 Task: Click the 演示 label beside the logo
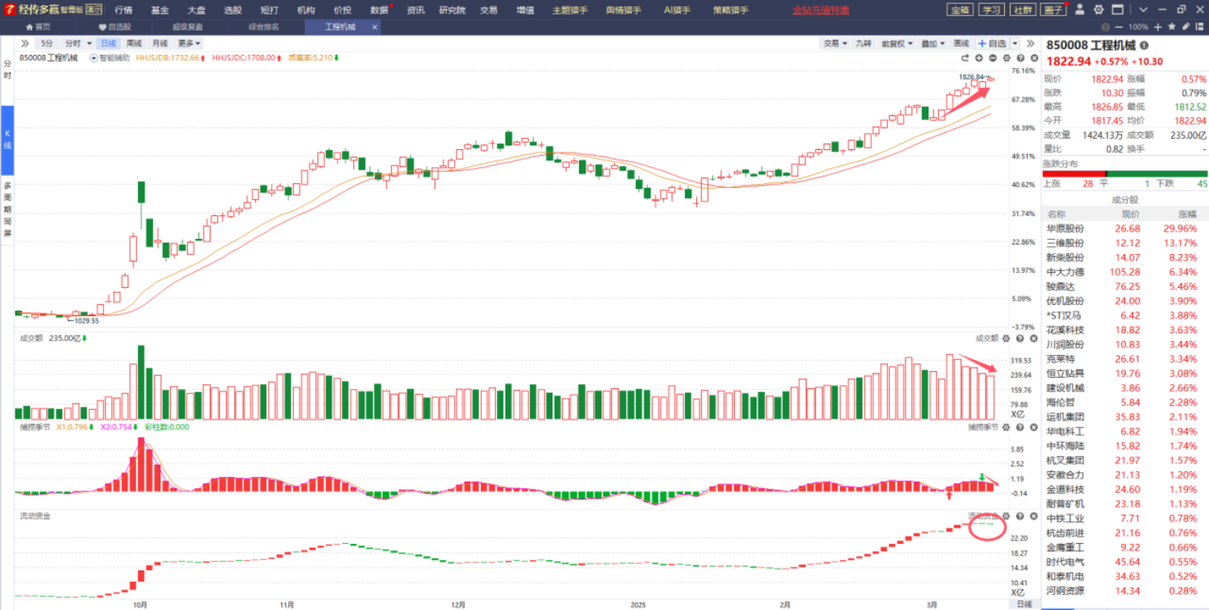point(94,10)
